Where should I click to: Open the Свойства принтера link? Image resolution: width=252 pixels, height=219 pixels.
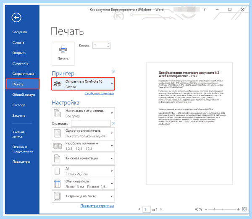coord(99,93)
